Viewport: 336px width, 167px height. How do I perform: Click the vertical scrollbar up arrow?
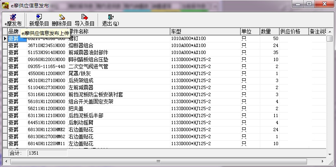(x=329, y=32)
